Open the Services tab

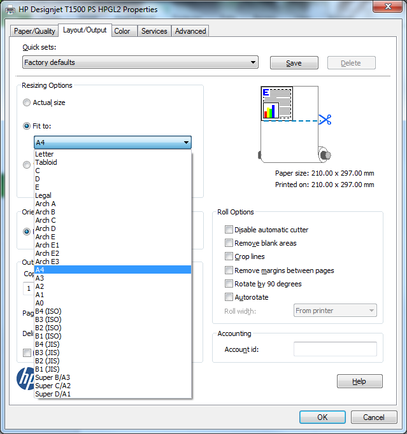(154, 31)
